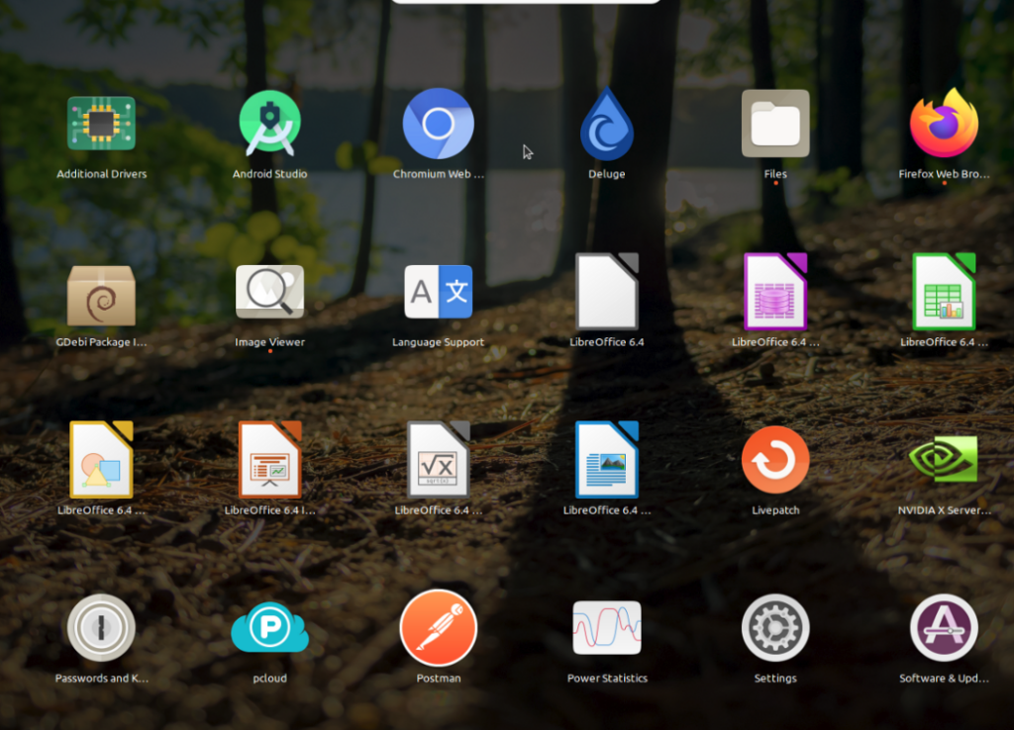Open the Additional Drivers app
The width and height of the screenshot is (1014, 730).
102,124
